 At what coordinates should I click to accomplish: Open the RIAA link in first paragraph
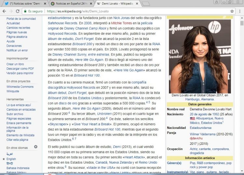tap(156, 44)
